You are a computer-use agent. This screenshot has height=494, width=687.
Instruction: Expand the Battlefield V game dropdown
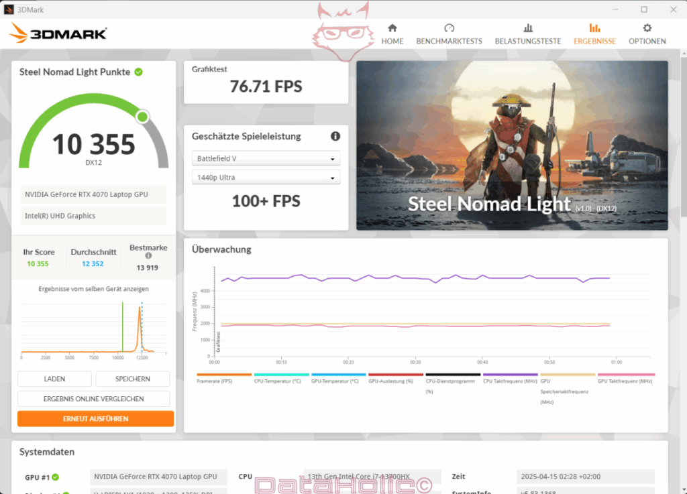[266, 158]
